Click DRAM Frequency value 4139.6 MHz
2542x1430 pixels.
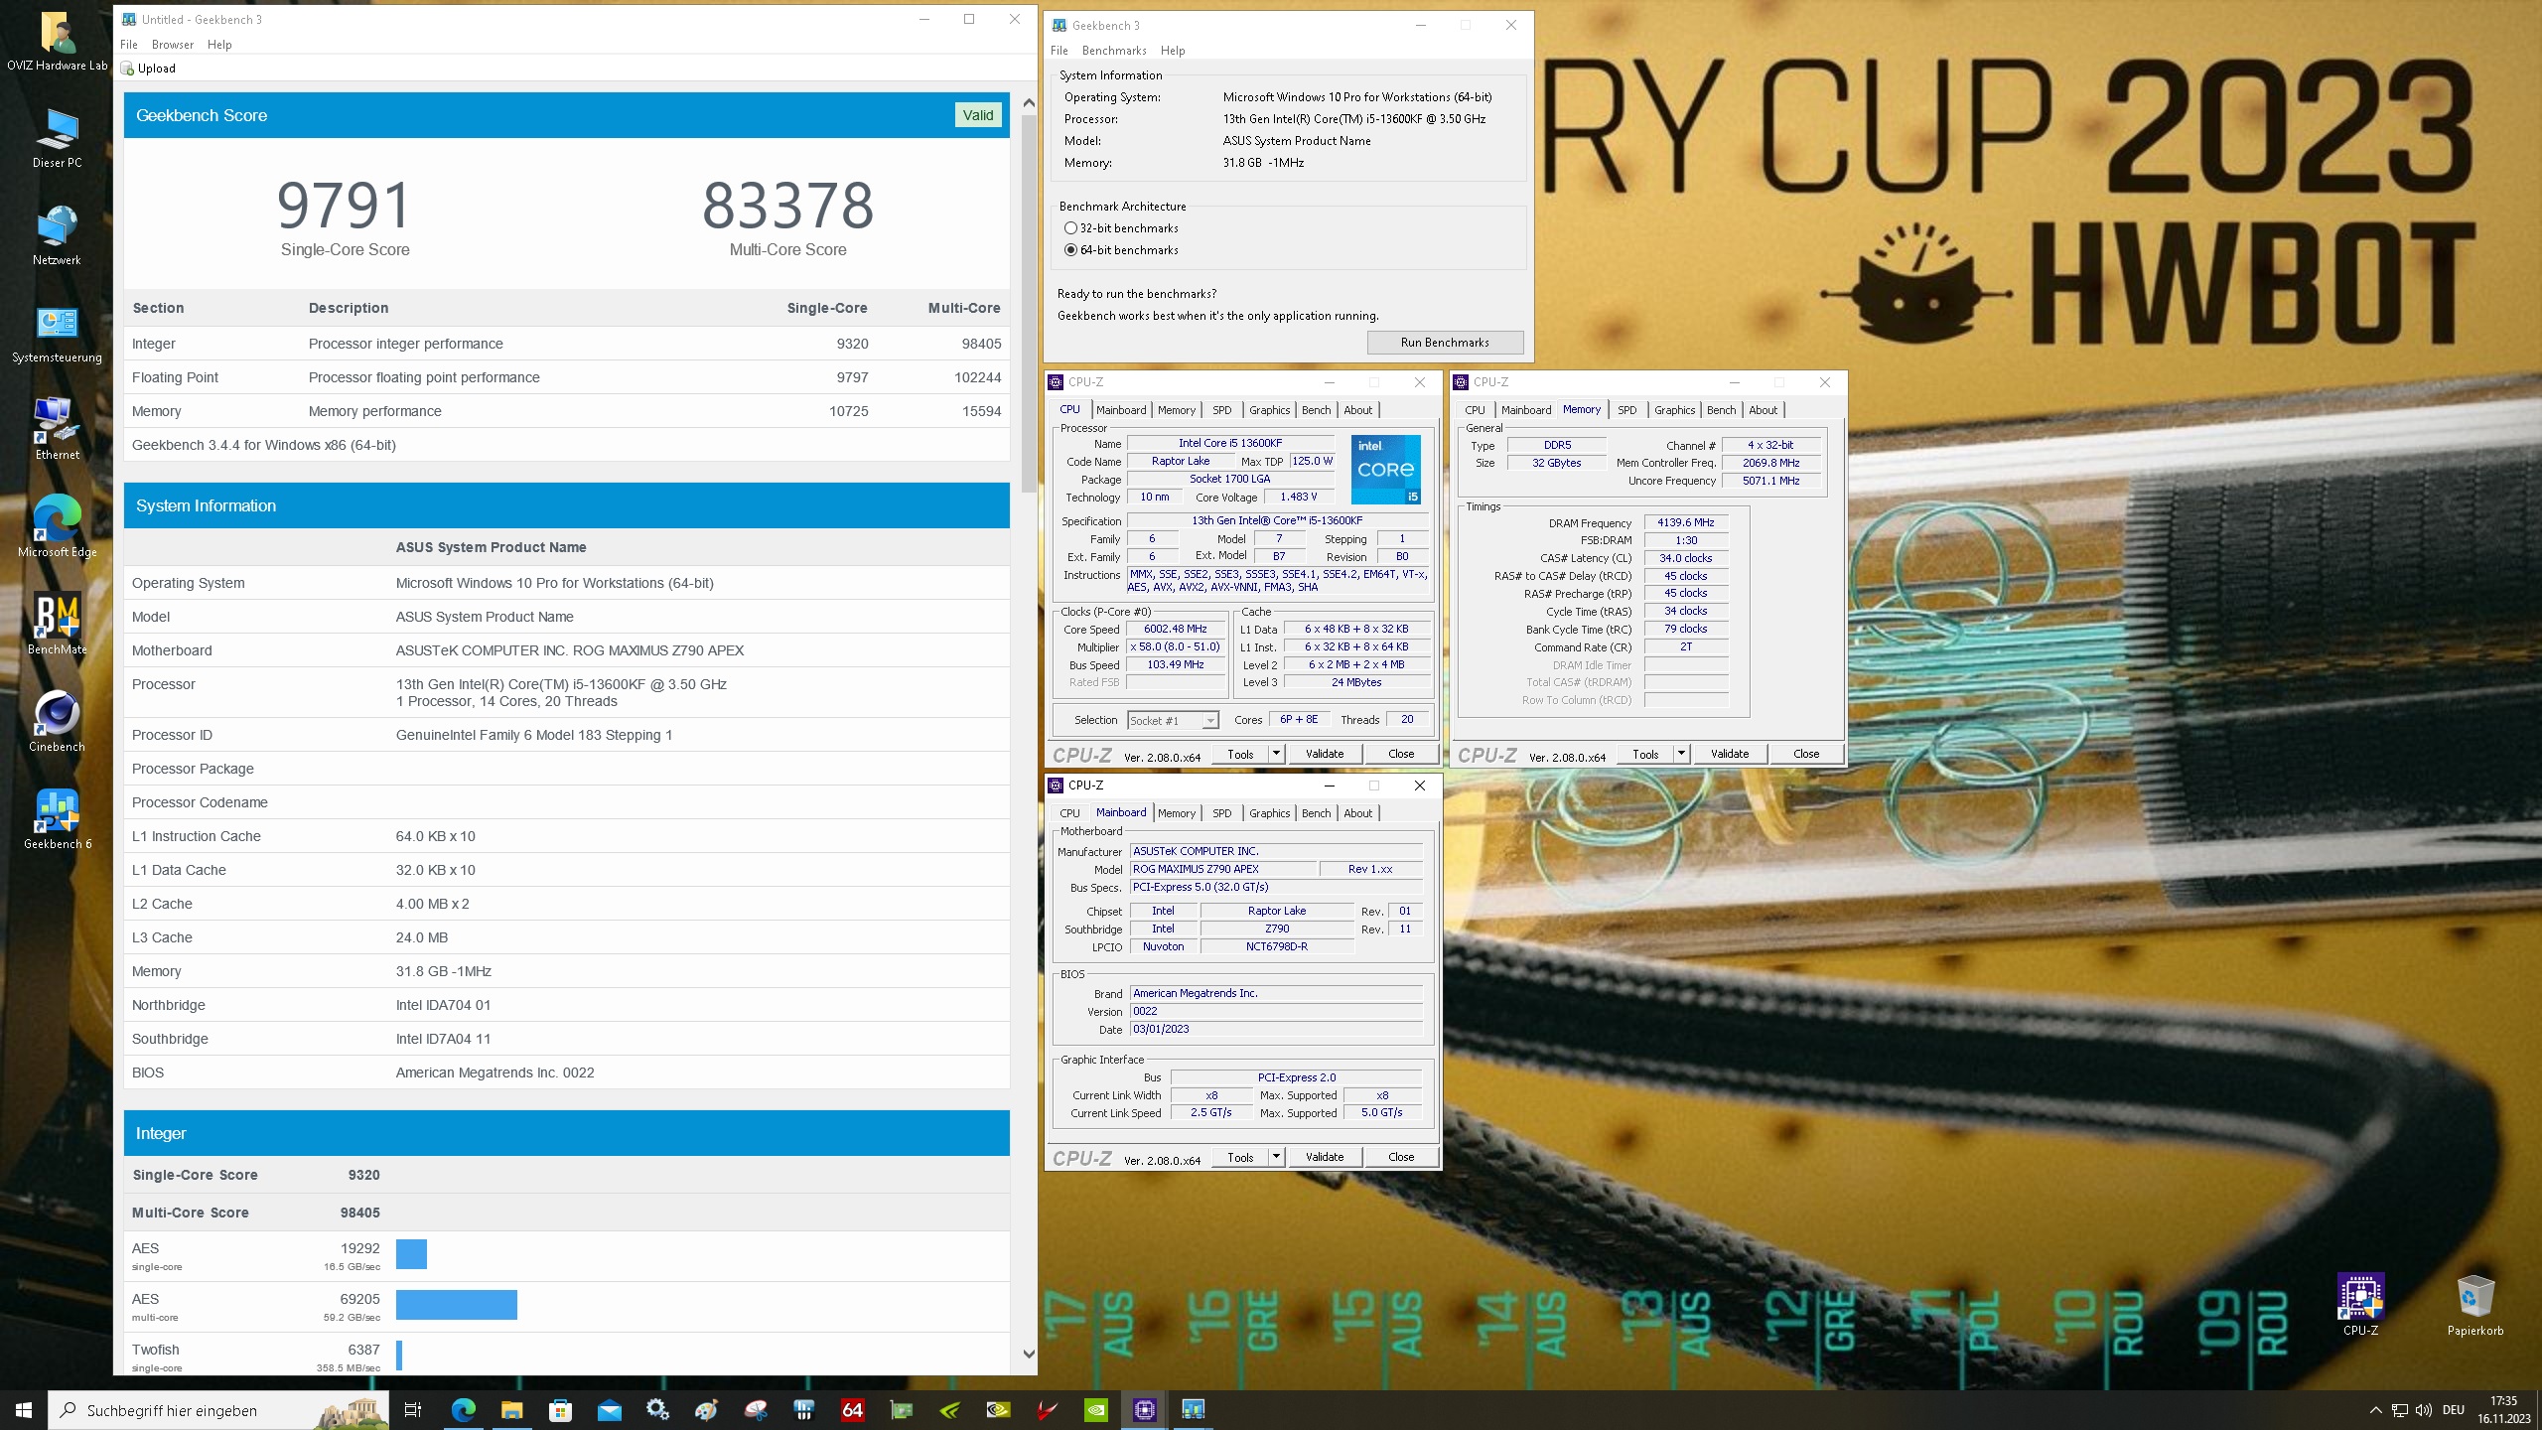coord(1685,522)
